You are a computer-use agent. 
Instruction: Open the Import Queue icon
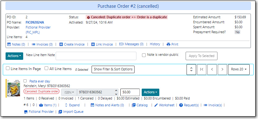[x=60, y=112]
